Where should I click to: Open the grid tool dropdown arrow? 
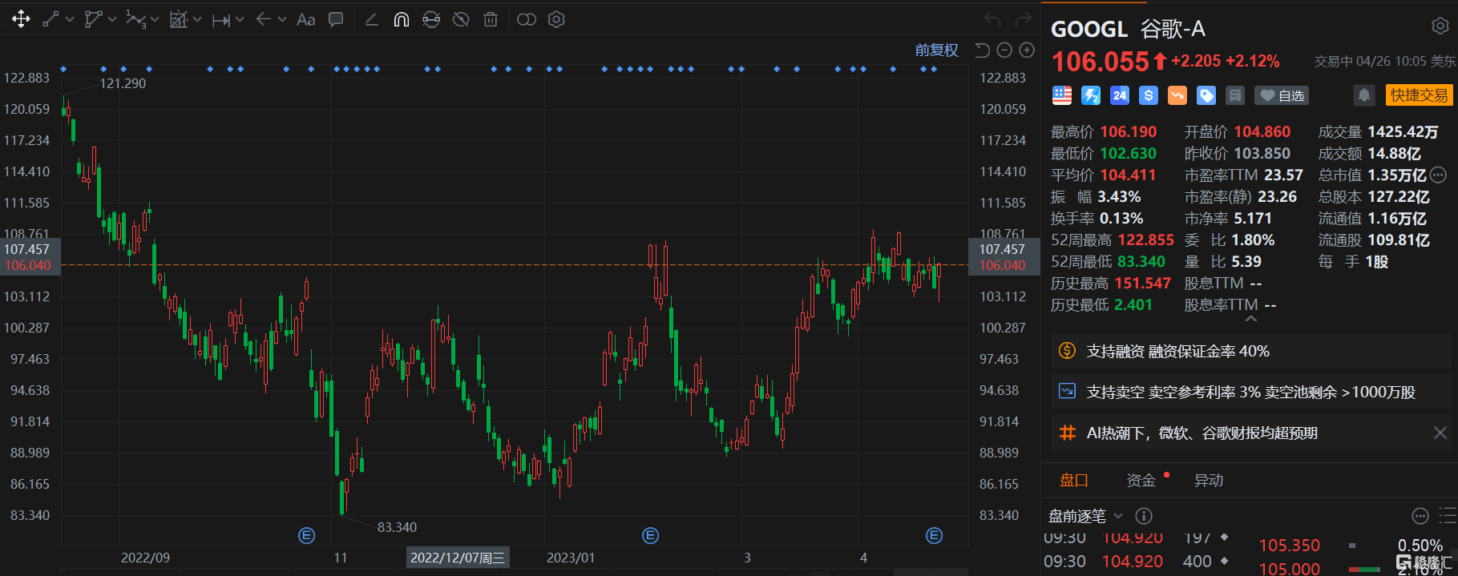point(197,19)
